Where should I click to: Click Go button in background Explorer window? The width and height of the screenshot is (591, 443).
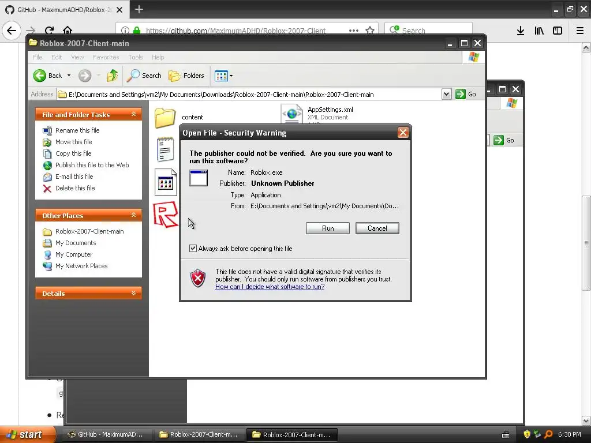tap(504, 140)
